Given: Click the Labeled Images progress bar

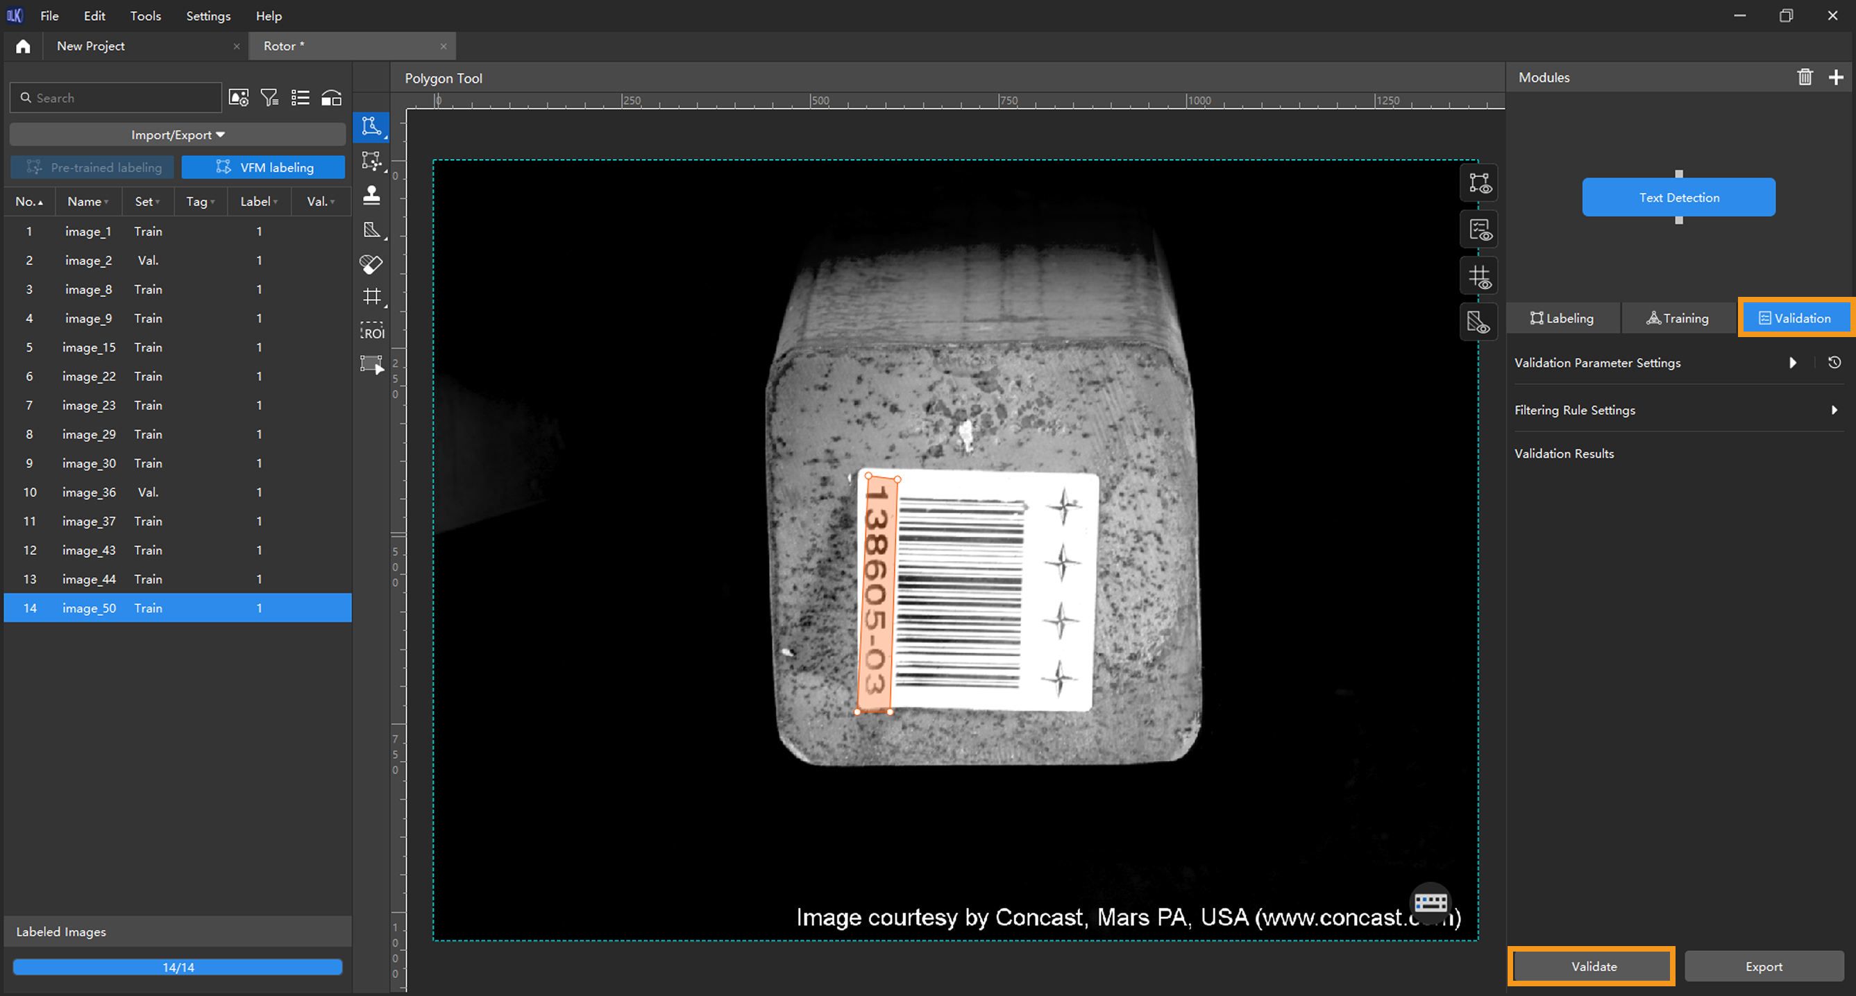Looking at the screenshot, I should pyautogui.click(x=177, y=966).
